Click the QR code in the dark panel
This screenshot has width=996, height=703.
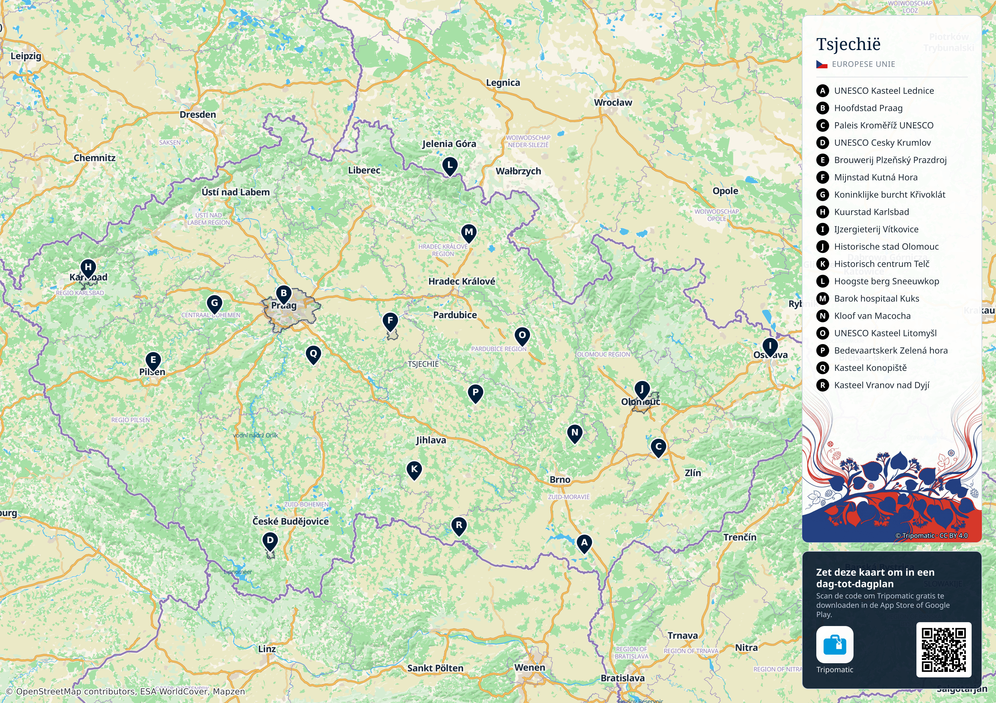[943, 650]
